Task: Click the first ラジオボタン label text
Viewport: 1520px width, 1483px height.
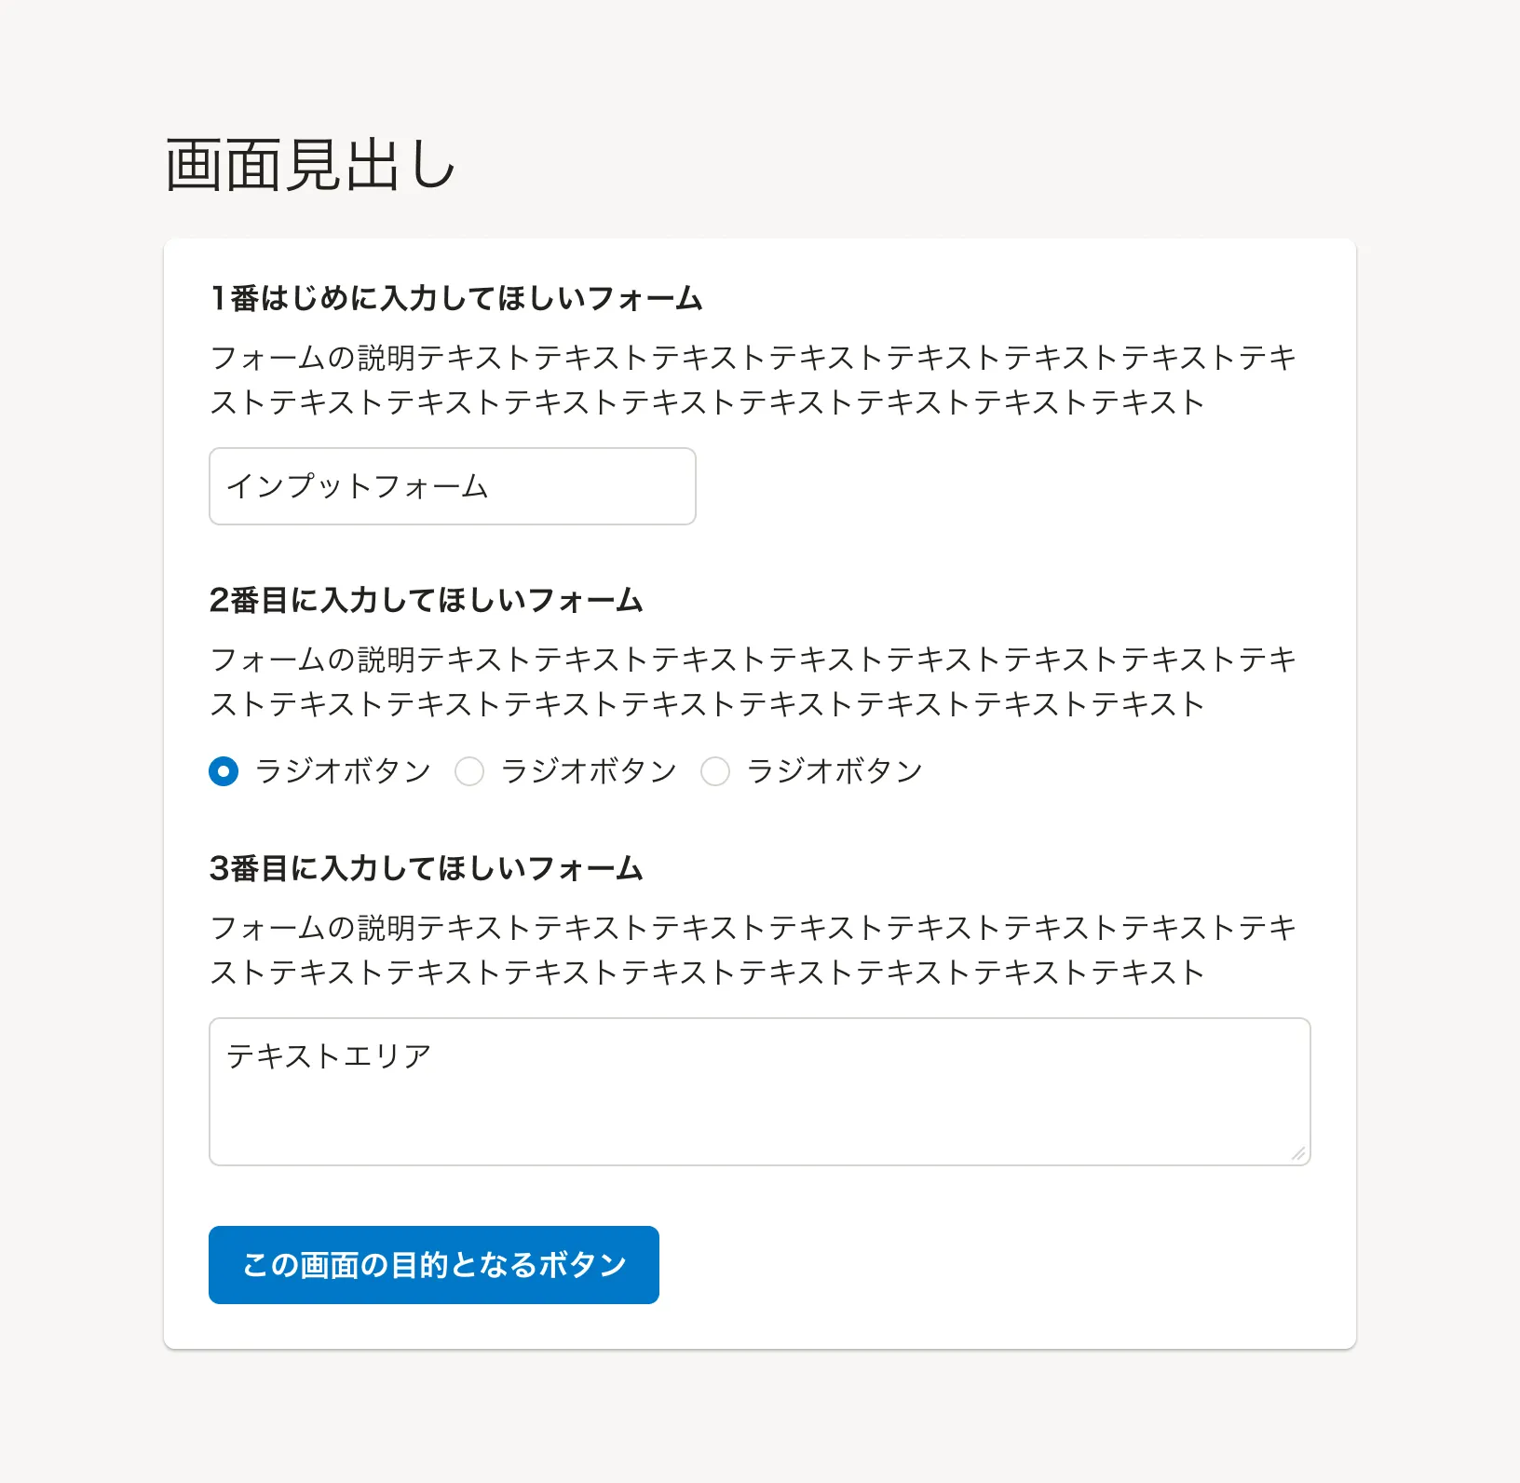Action: click(343, 771)
